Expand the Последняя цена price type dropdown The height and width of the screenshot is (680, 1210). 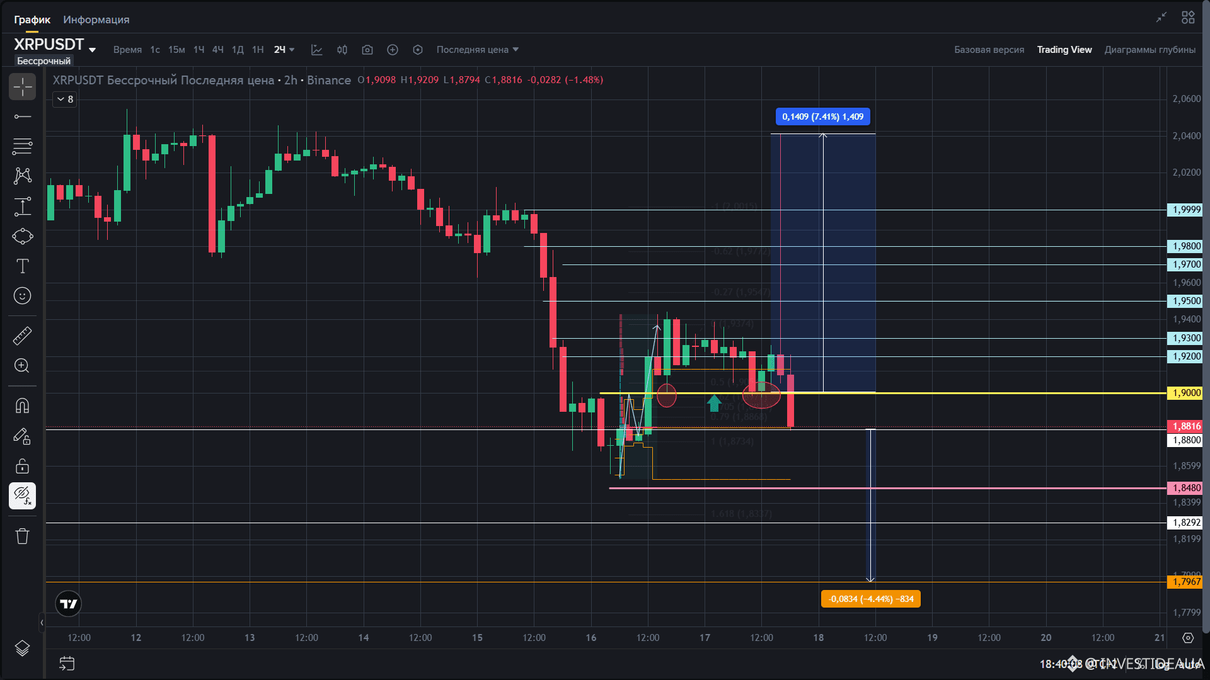(477, 50)
